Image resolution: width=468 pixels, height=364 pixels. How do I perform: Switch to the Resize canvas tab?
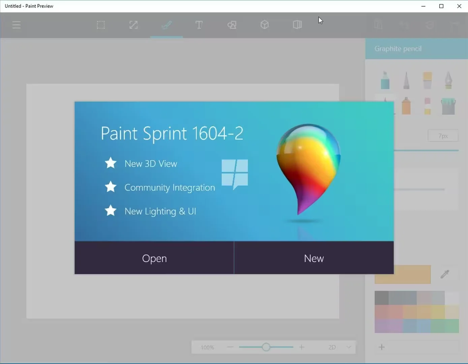pos(133,25)
